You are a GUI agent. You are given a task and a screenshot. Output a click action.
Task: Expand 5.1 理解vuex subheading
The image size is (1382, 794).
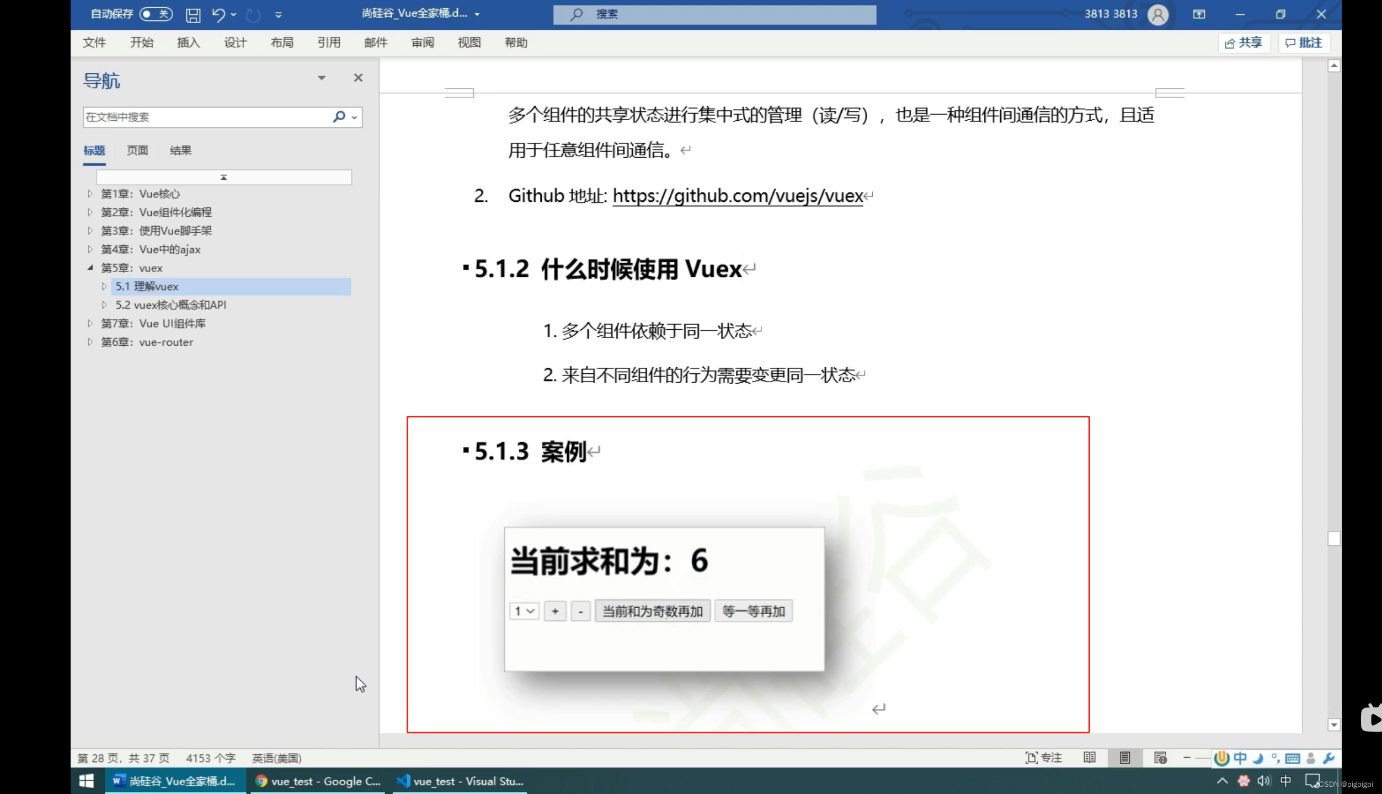click(x=104, y=287)
